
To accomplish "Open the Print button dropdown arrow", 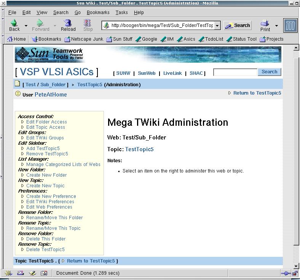I will [276, 26].
